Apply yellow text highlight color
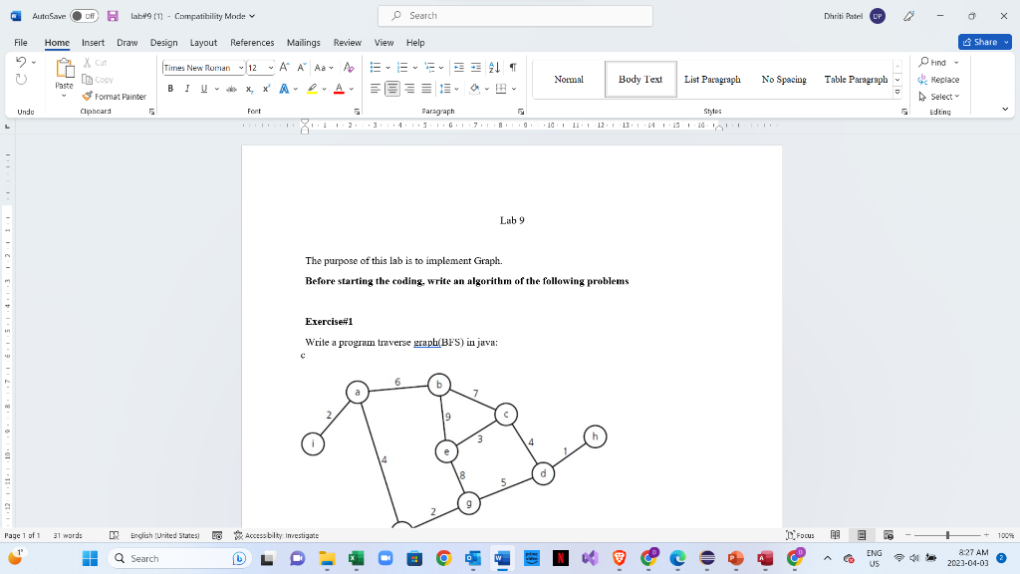The height and width of the screenshot is (574, 1020). pyautogui.click(x=311, y=88)
